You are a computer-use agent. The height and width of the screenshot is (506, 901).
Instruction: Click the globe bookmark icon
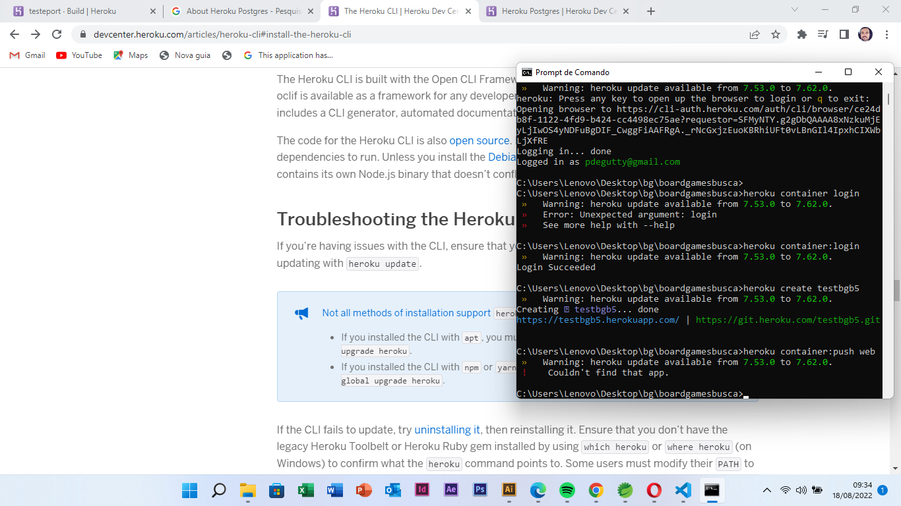coord(227,55)
